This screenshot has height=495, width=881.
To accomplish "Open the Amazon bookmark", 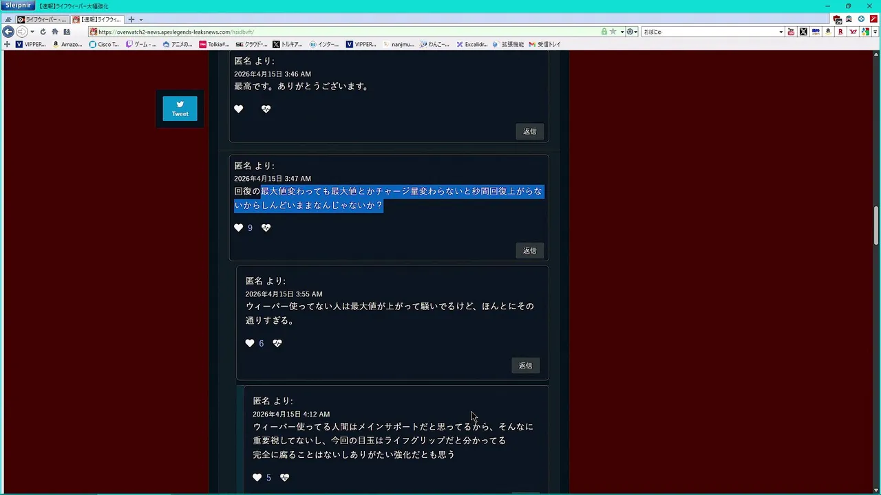I will [x=67, y=44].
